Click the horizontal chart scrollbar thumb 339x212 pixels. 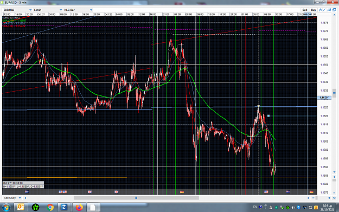tap(136, 198)
